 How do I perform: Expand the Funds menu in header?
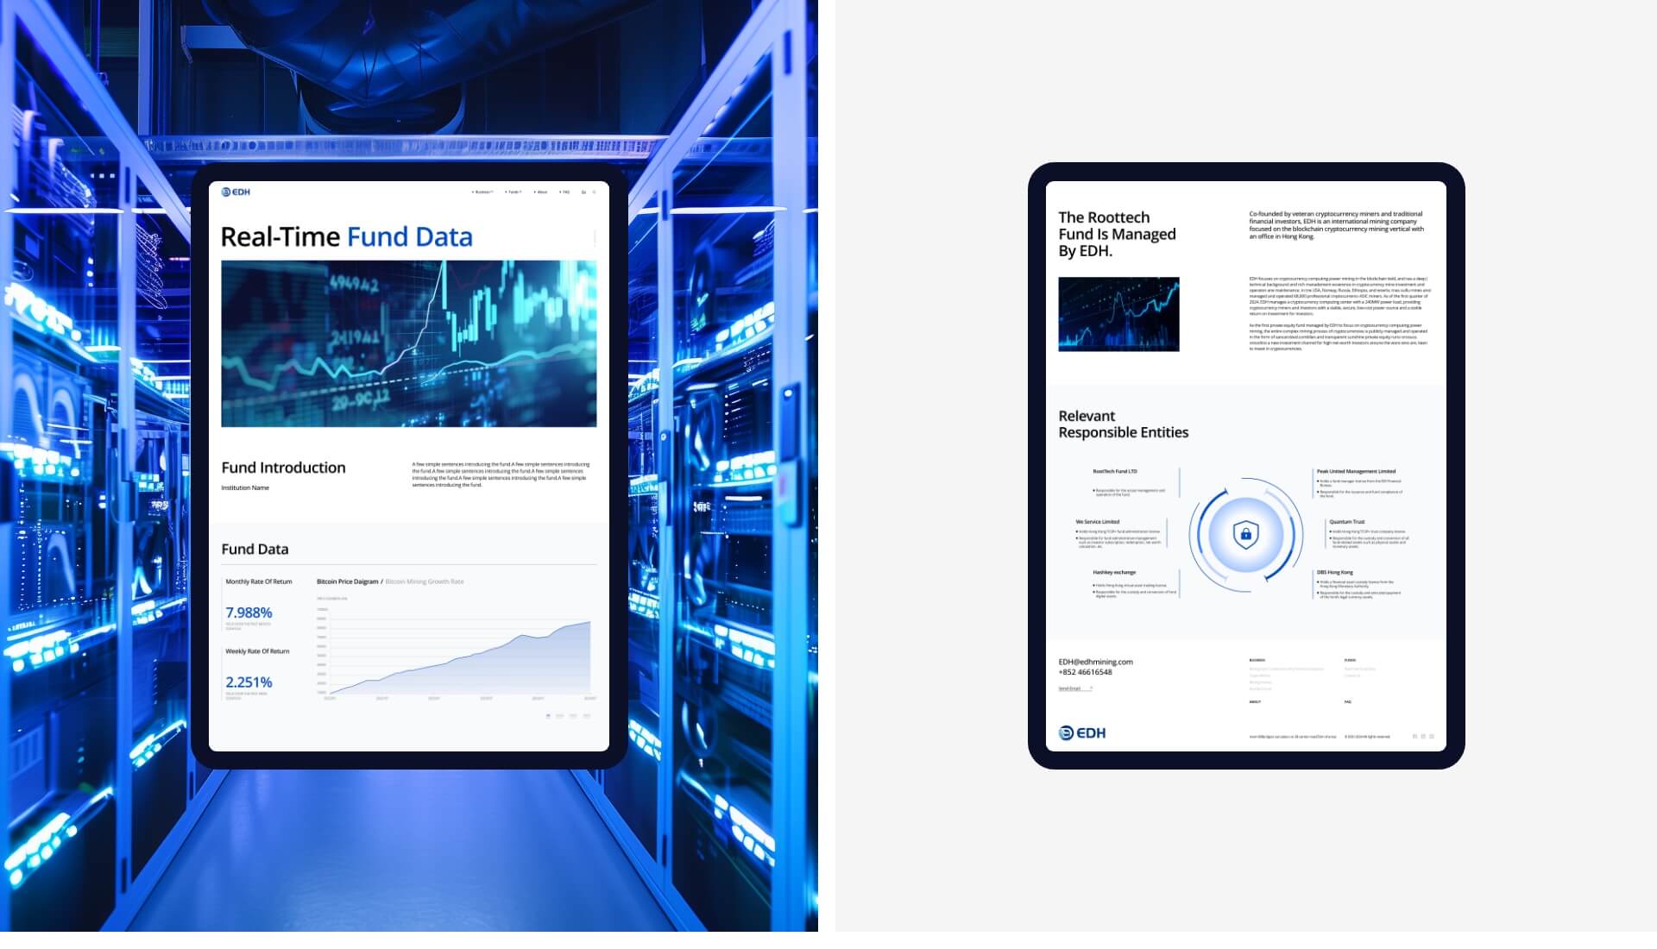coord(513,192)
